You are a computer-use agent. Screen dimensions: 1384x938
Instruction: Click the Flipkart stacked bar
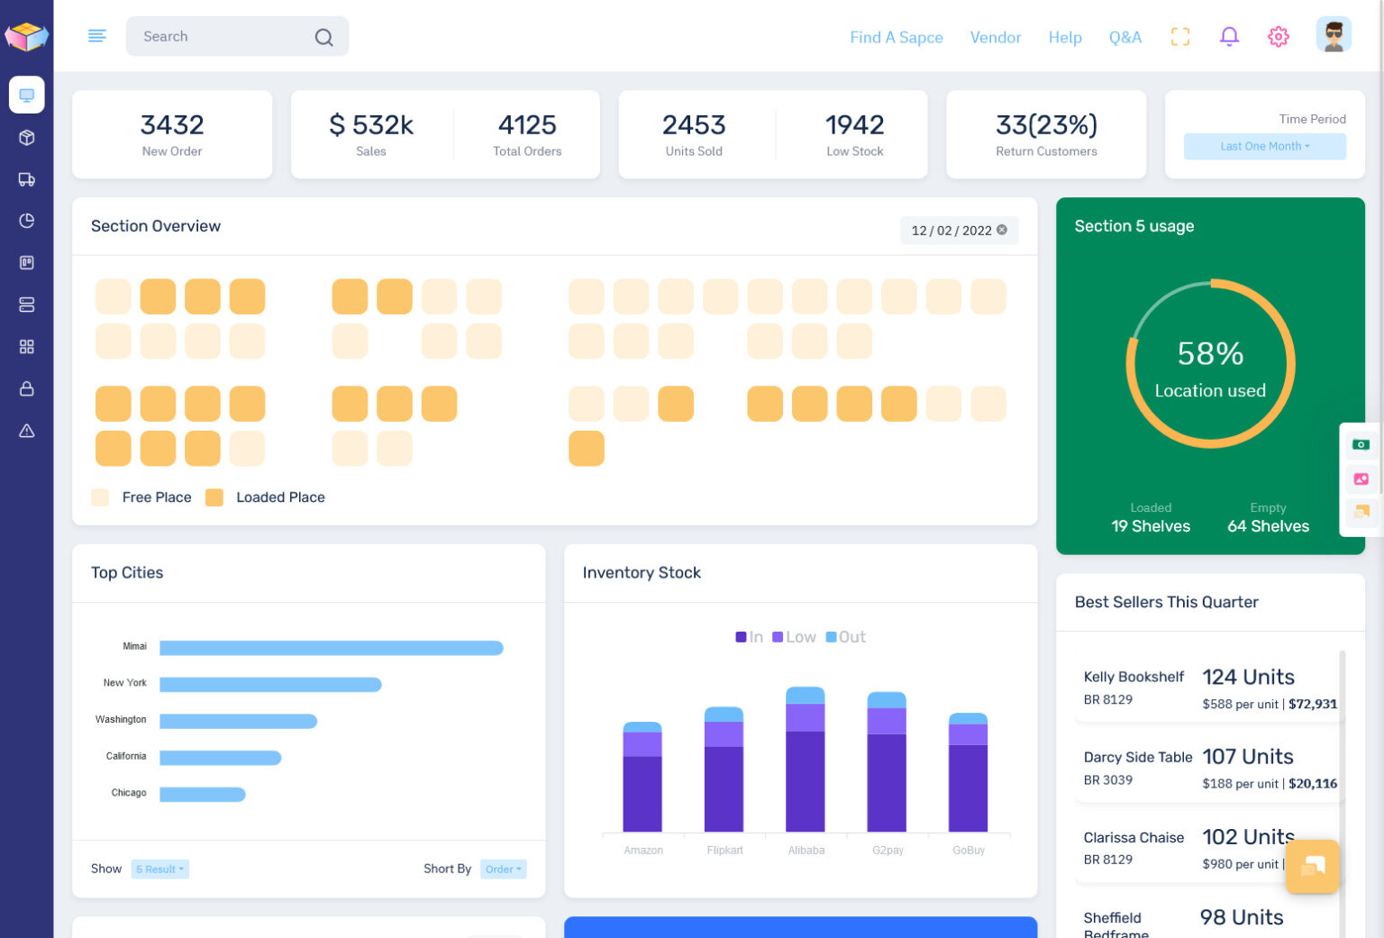point(724,770)
